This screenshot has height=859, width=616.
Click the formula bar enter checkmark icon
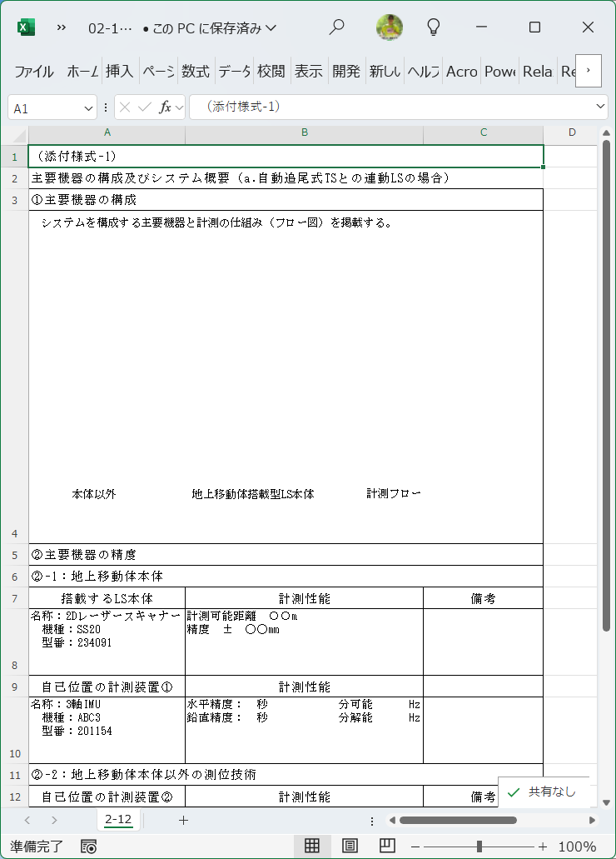tap(145, 107)
